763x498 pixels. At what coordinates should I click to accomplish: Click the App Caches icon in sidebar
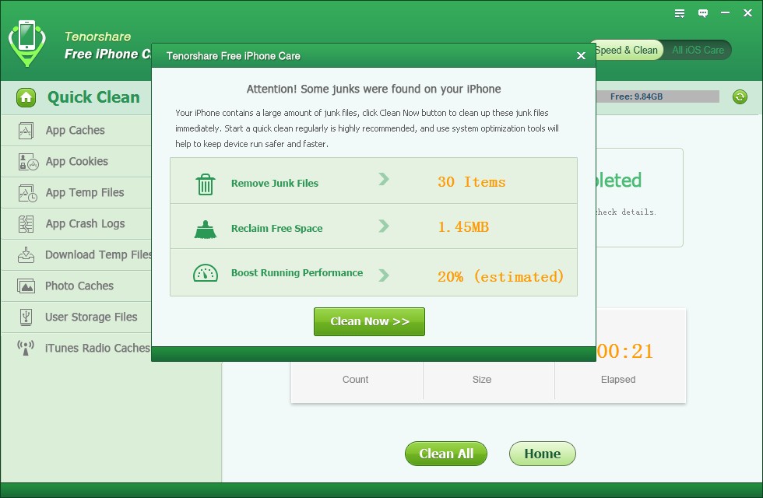[26, 131]
